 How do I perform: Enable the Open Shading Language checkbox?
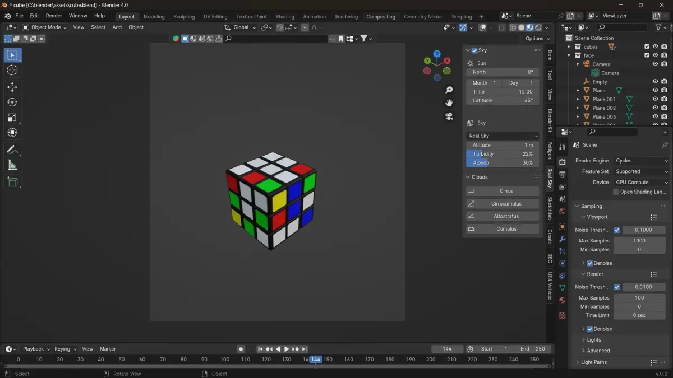pyautogui.click(x=616, y=192)
